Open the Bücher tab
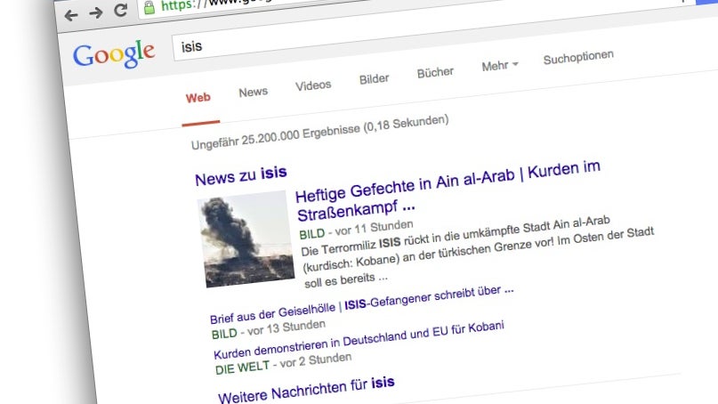 click(x=435, y=73)
